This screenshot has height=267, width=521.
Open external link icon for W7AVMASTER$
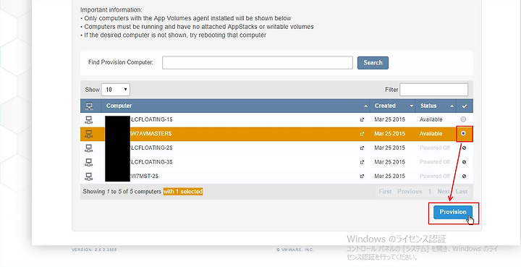click(x=363, y=134)
